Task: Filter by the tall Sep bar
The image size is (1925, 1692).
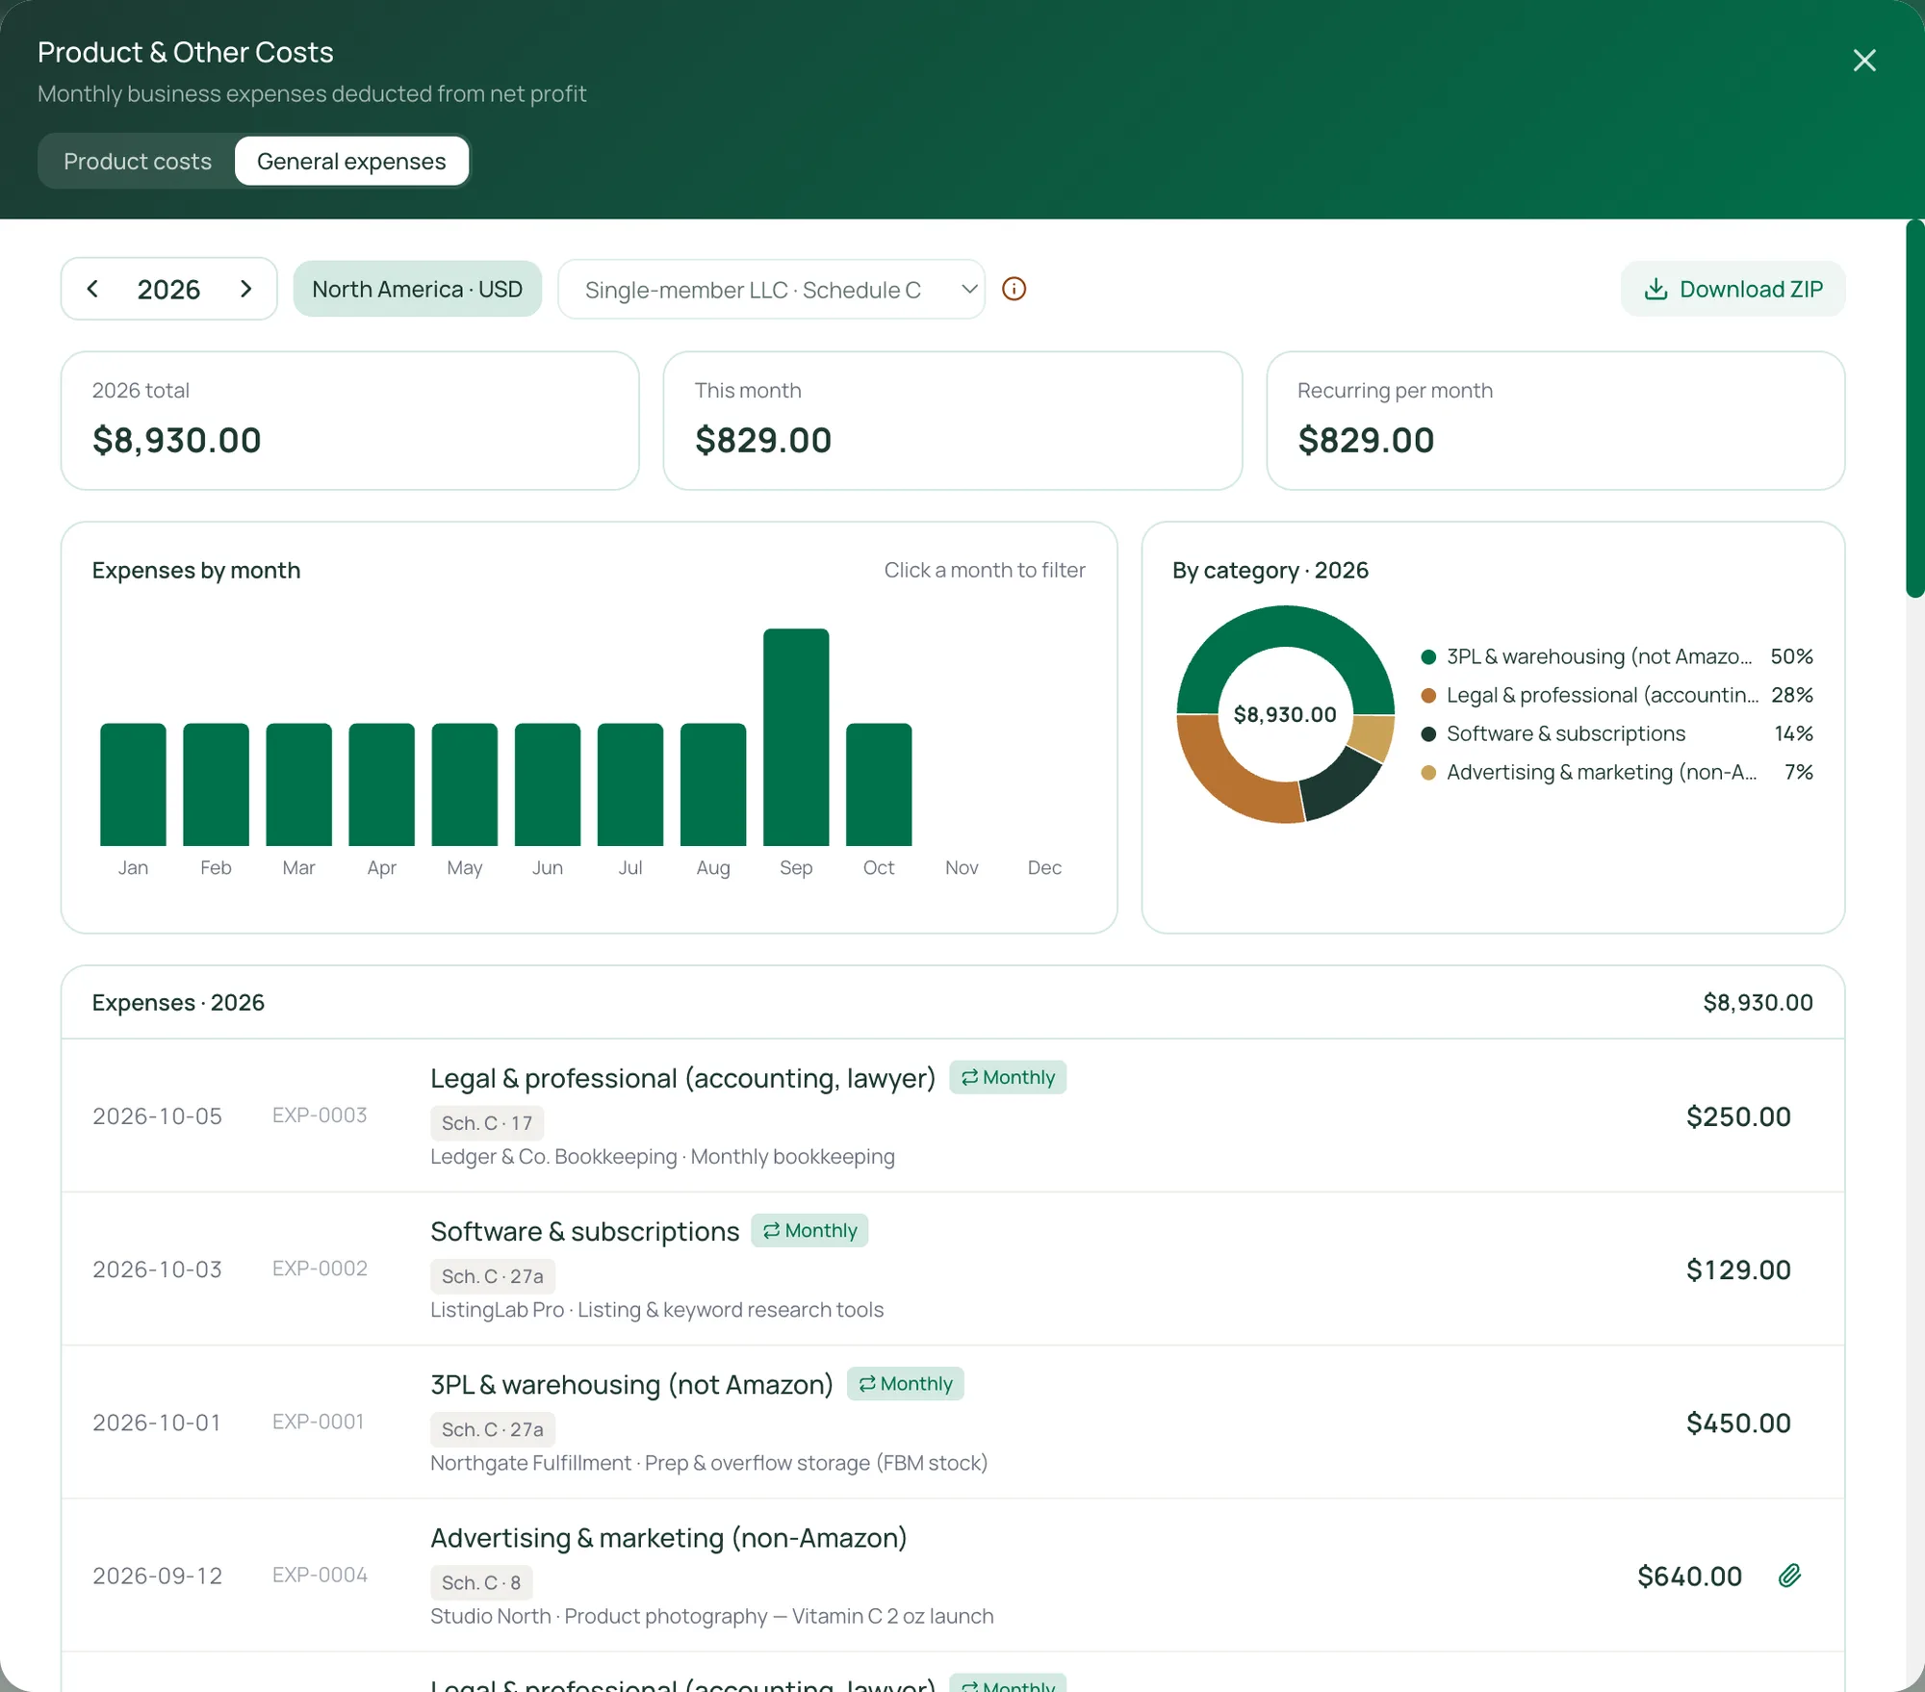Action: [x=795, y=737]
